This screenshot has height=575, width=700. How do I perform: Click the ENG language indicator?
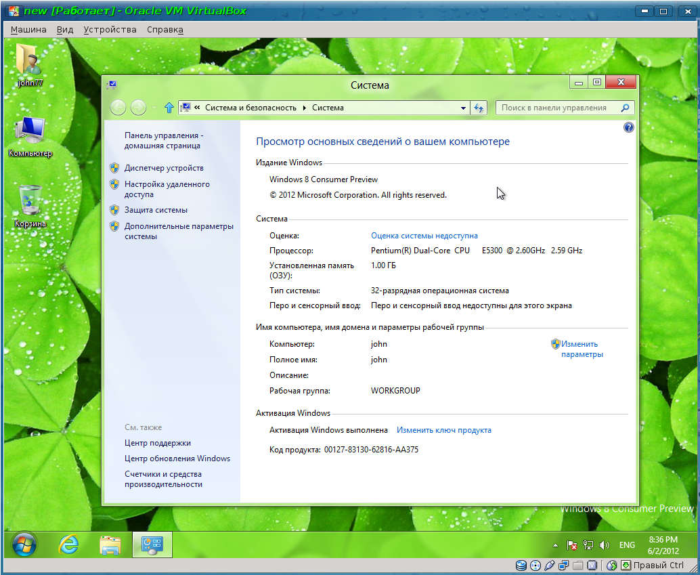click(627, 545)
